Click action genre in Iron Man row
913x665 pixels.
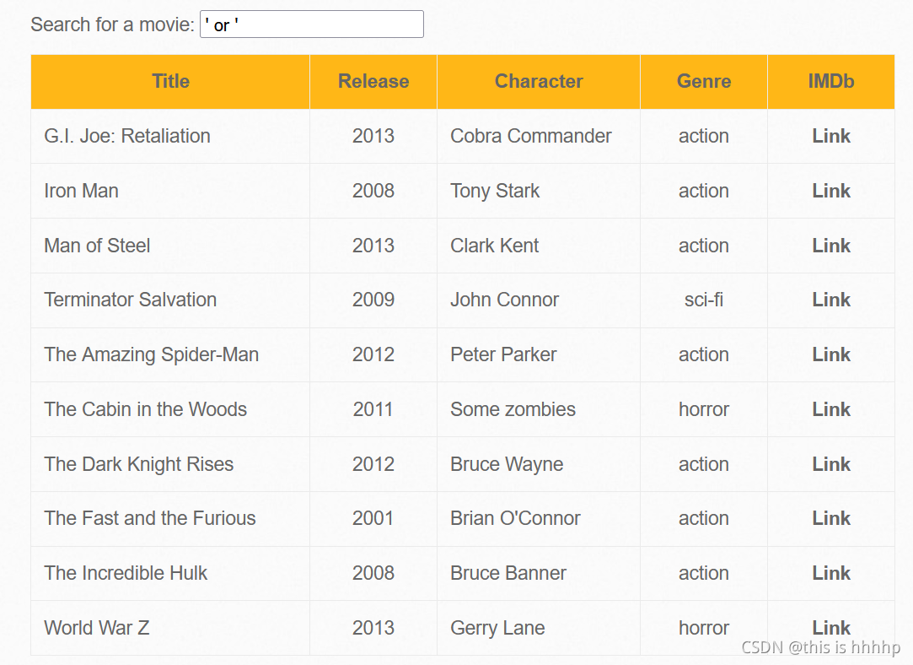pos(703,191)
